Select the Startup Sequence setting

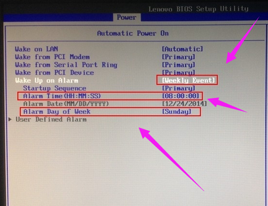click(x=55, y=88)
